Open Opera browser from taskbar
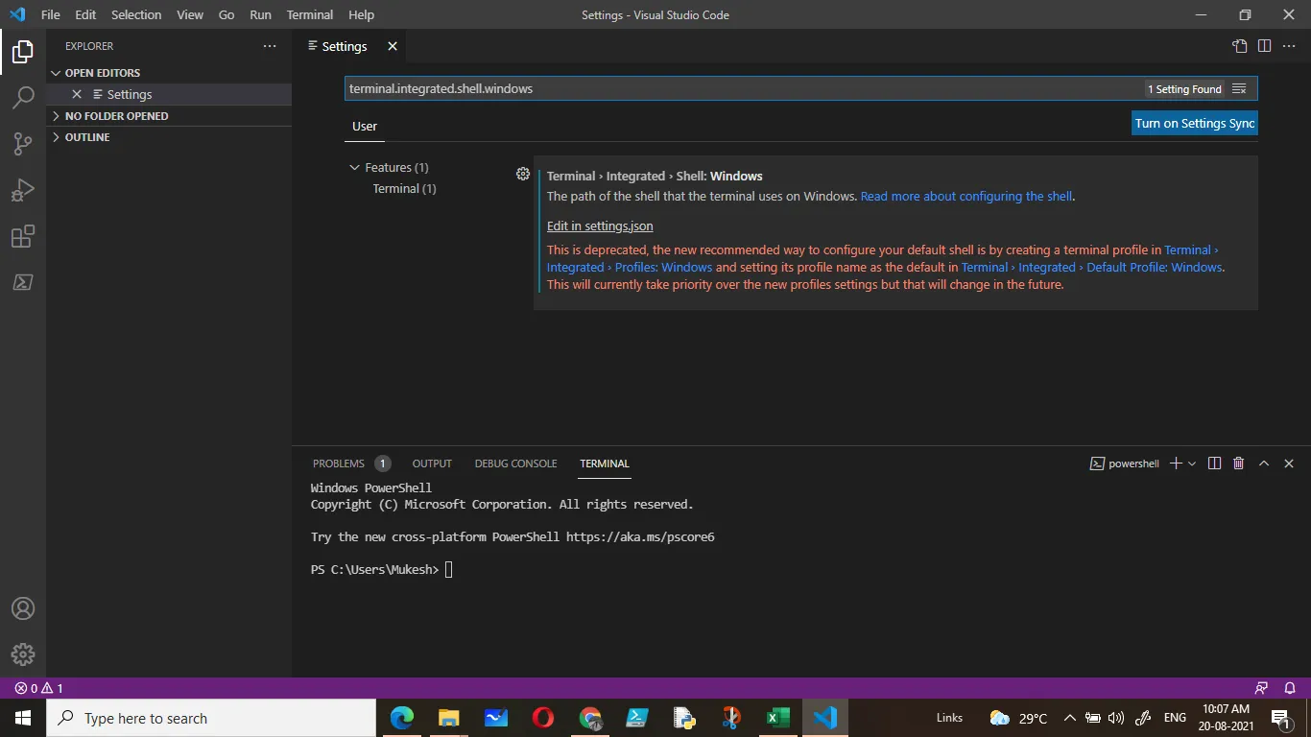 543,718
